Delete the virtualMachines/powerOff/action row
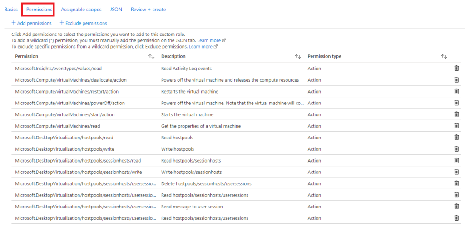 tap(456, 103)
